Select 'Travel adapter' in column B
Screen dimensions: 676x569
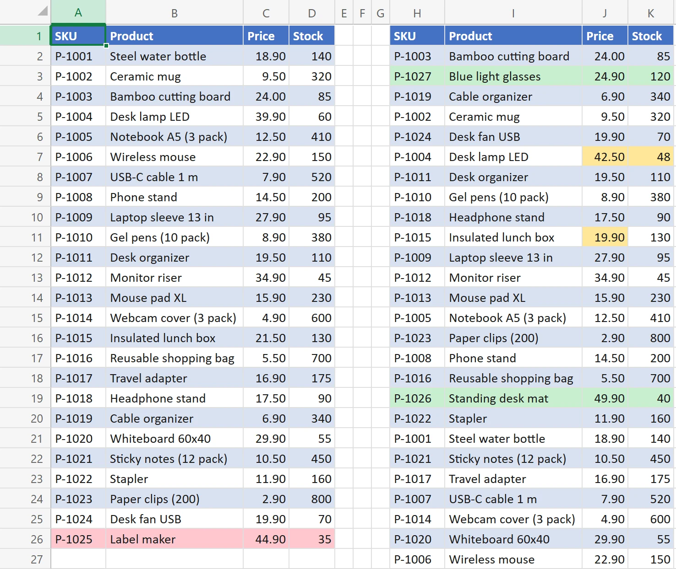[x=174, y=378]
